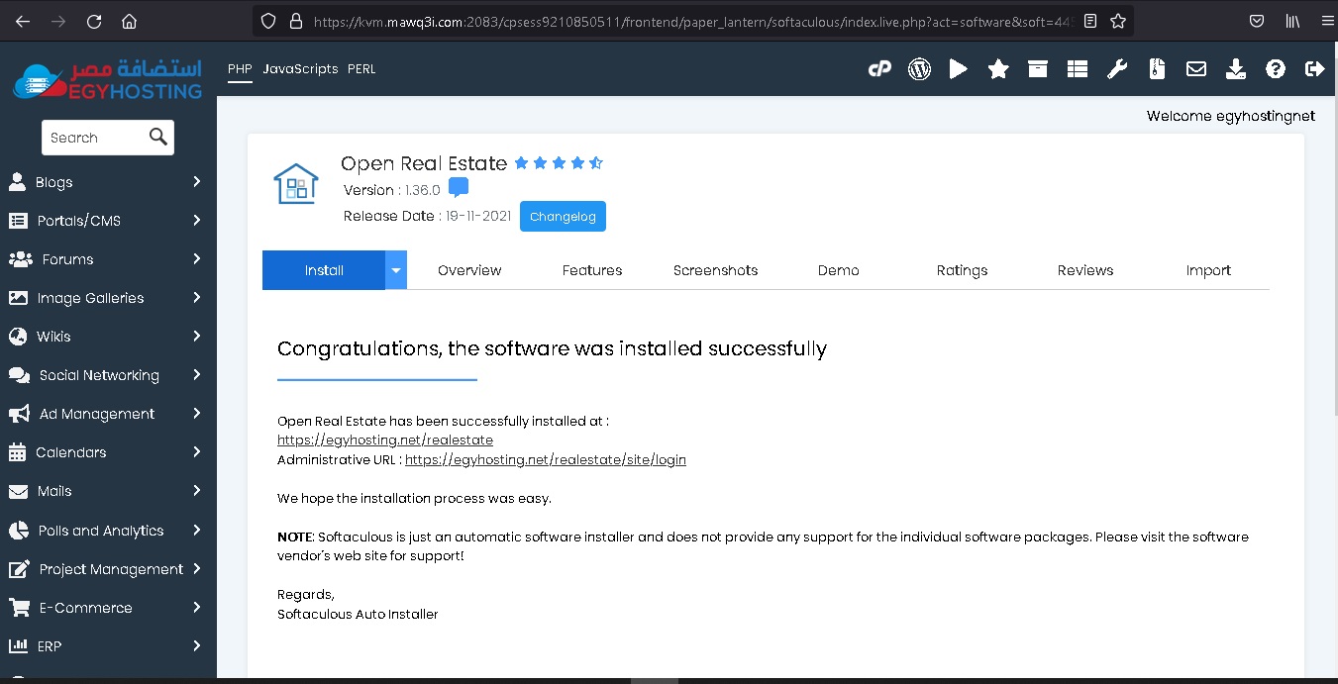Click the logout arrow icon
This screenshot has height=684, width=1338.
1315,69
